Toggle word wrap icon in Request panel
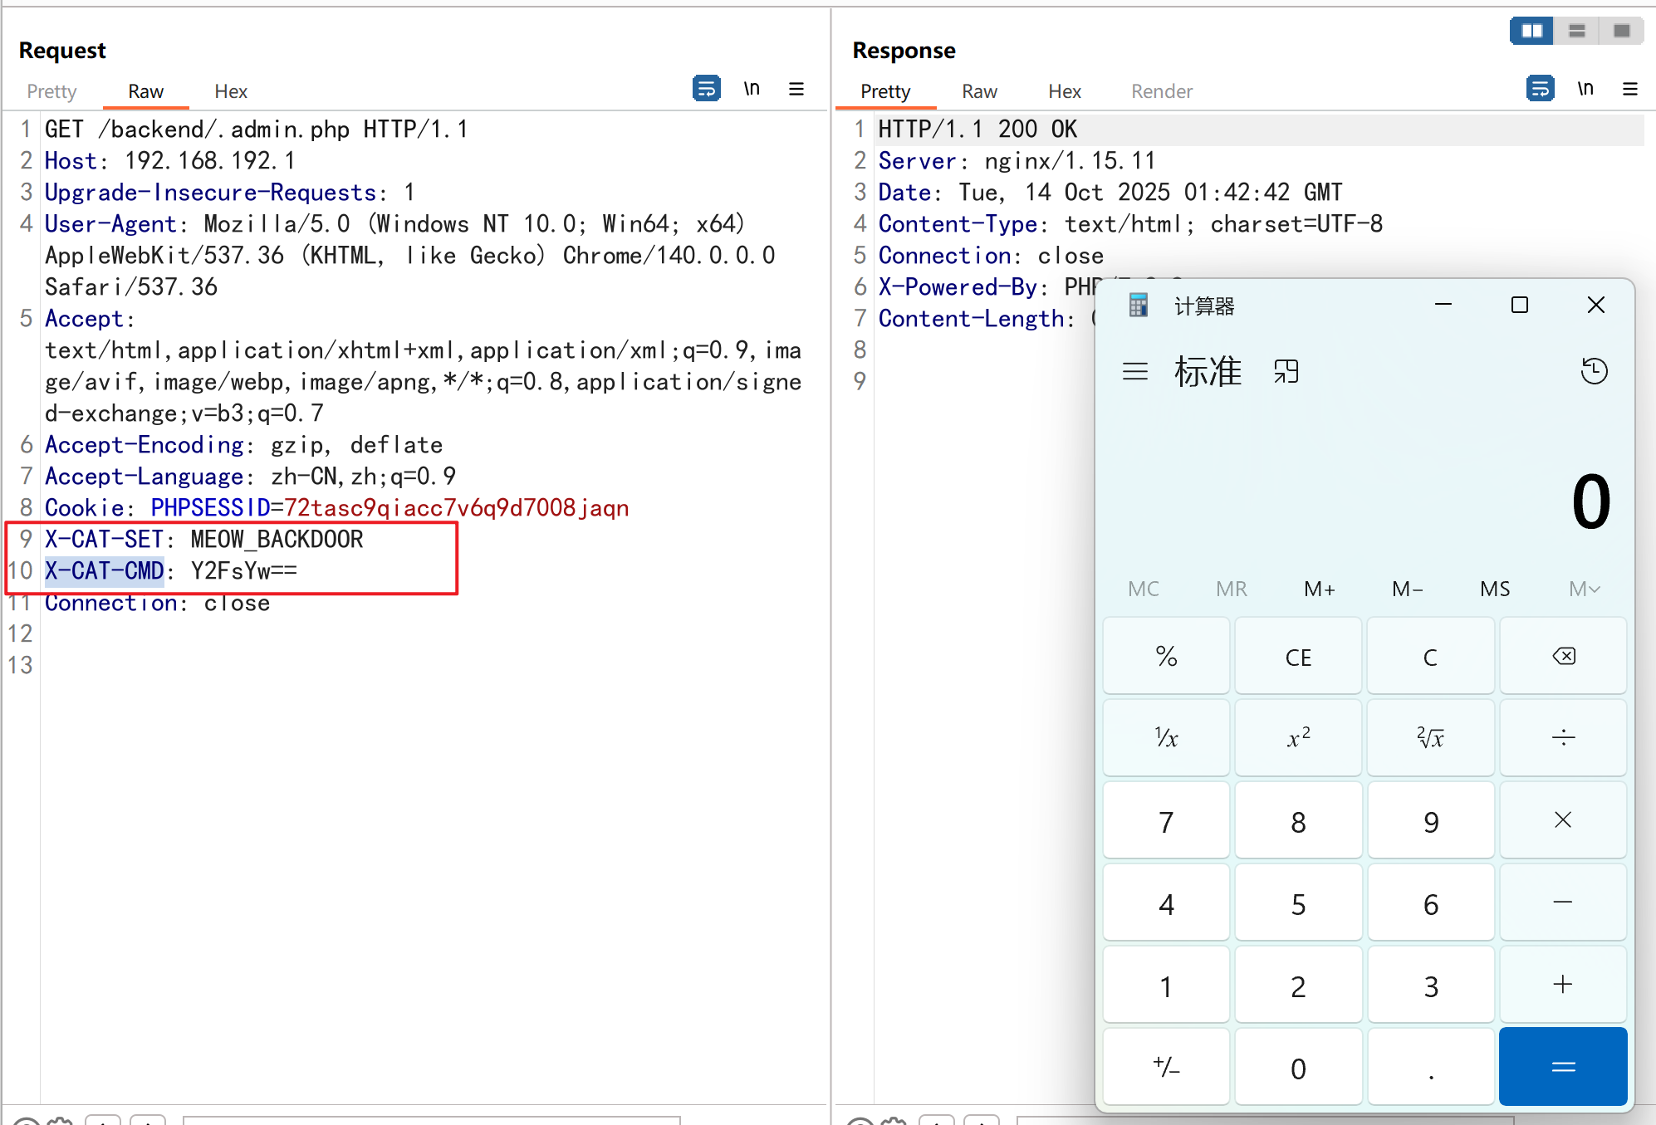This screenshot has height=1125, width=1656. pyautogui.click(x=706, y=88)
